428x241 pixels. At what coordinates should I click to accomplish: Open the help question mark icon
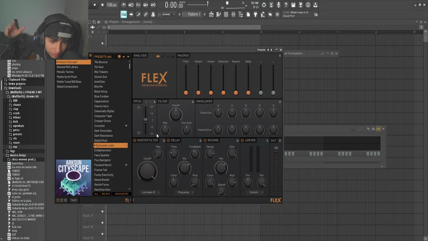coord(286,5)
